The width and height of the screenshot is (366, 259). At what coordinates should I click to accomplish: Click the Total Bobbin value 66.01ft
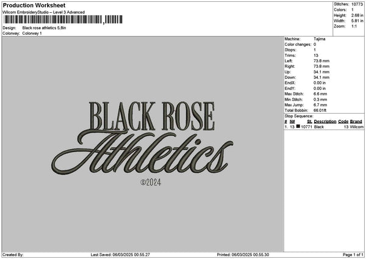tap(320, 111)
